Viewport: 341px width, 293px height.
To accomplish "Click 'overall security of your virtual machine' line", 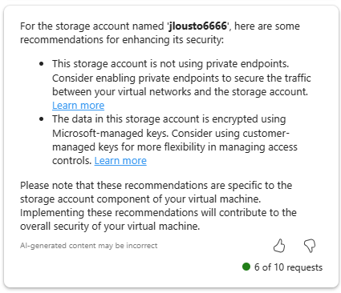I will (110, 227).
